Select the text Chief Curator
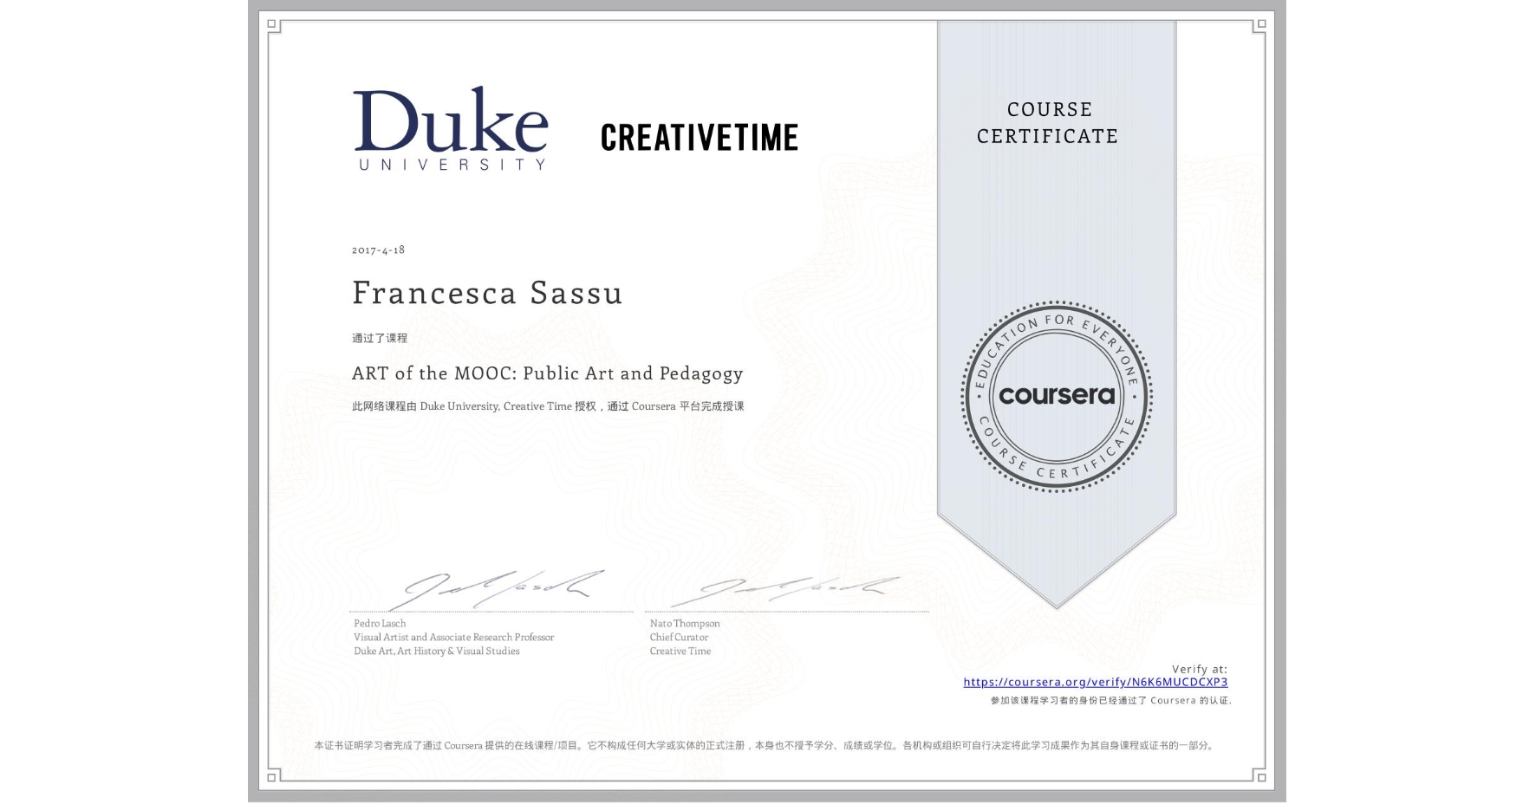 [679, 637]
